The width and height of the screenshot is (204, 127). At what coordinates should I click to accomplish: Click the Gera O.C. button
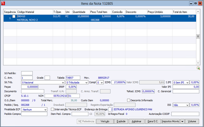(153, 121)
